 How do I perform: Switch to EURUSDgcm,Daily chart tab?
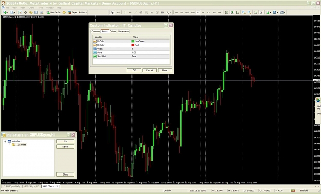(x=12, y=186)
